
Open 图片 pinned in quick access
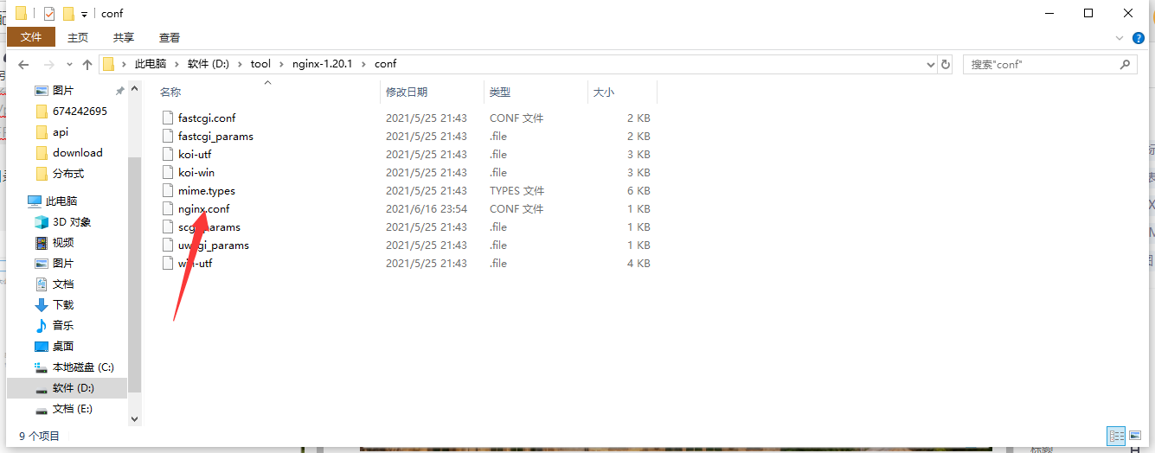63,91
